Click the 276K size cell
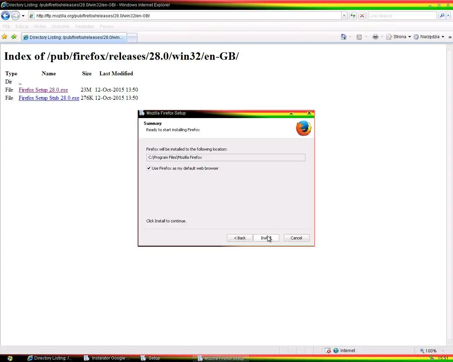 point(87,98)
